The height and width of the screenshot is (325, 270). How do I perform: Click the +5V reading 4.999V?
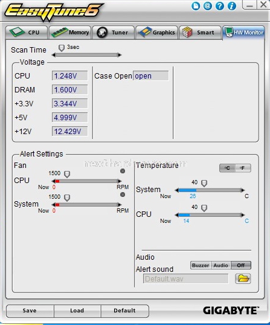(x=70, y=118)
